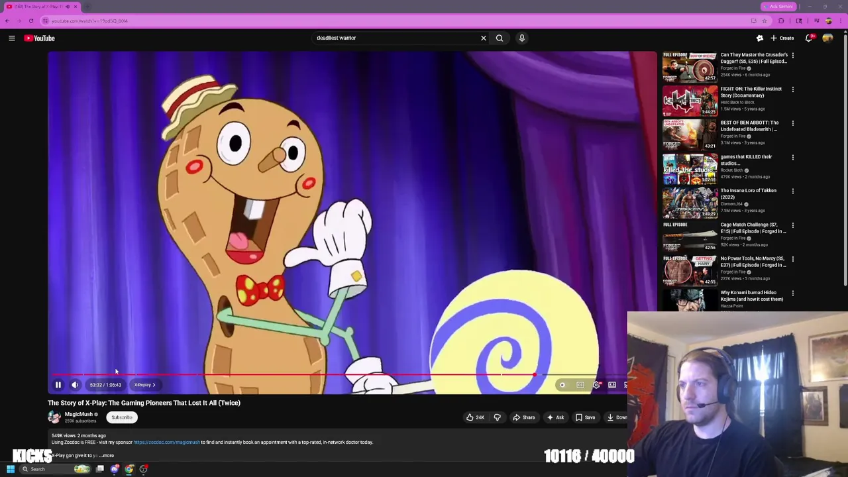Open the 'Crusader's Dagger' video thumbnail
The height and width of the screenshot is (477, 848).
coord(690,67)
